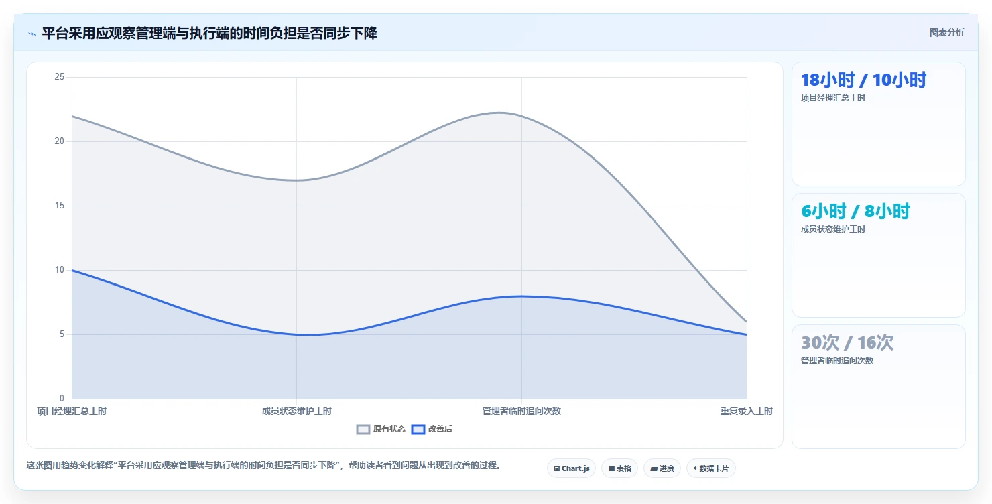Screen dimensions: 992x504
Task: Click the y-axis value 20
Action: pyautogui.click(x=59, y=141)
